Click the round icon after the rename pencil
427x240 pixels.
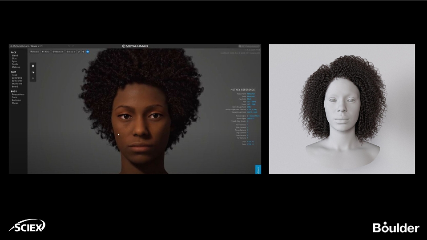point(41,46)
